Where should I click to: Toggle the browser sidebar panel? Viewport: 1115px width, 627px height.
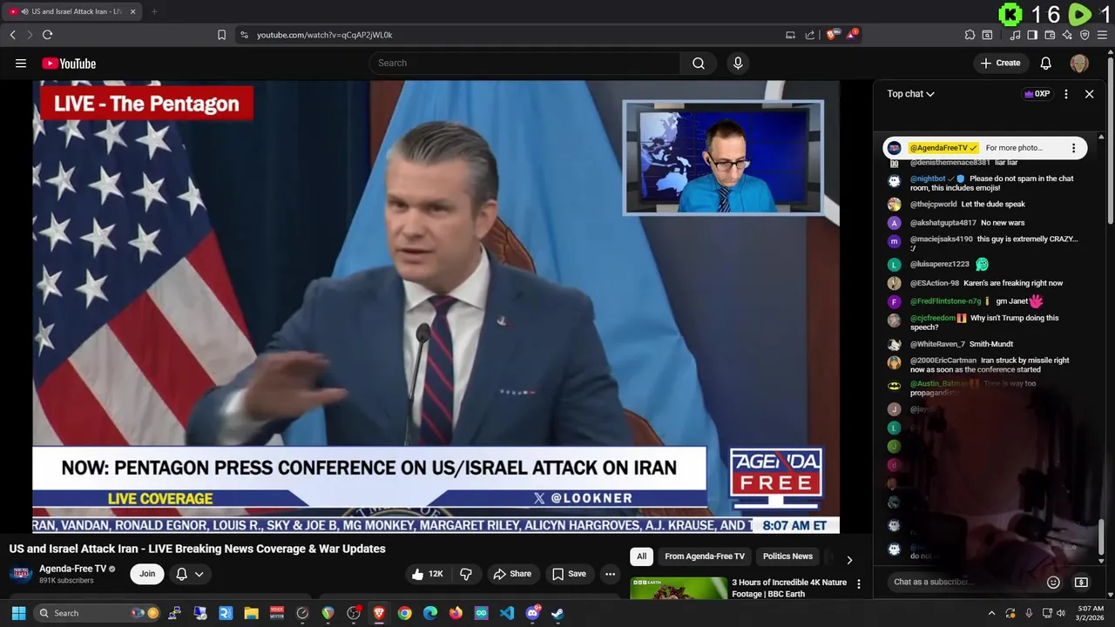[1032, 35]
